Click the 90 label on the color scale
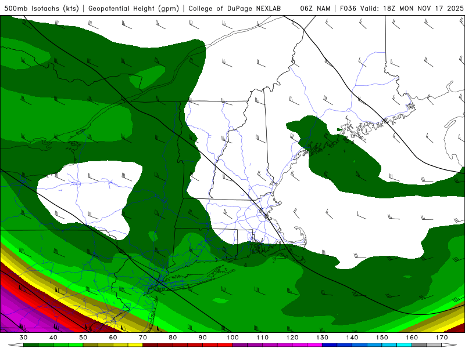Viewport: 465px width, 348px height. click(x=203, y=338)
